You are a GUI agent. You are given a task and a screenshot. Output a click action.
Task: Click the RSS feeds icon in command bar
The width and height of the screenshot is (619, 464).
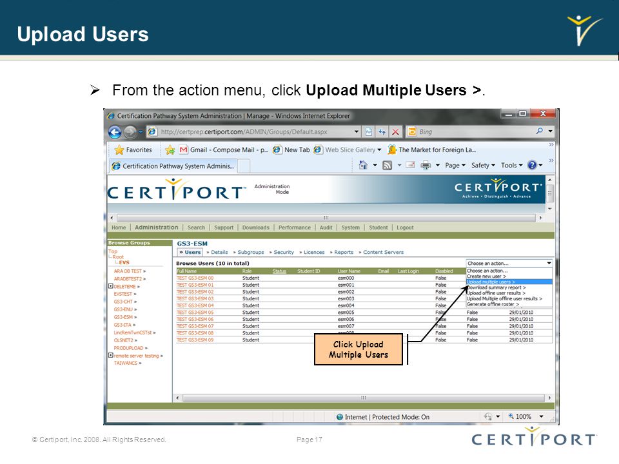(388, 166)
